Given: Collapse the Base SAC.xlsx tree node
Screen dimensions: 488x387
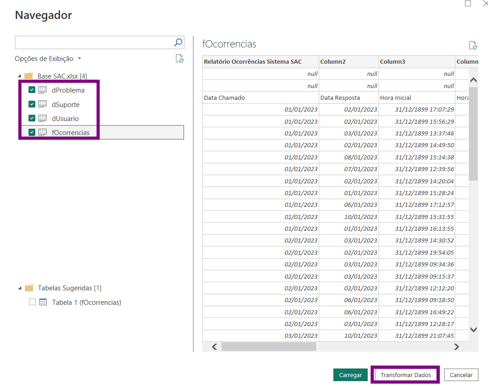Looking at the screenshot, I should tap(19, 76).
